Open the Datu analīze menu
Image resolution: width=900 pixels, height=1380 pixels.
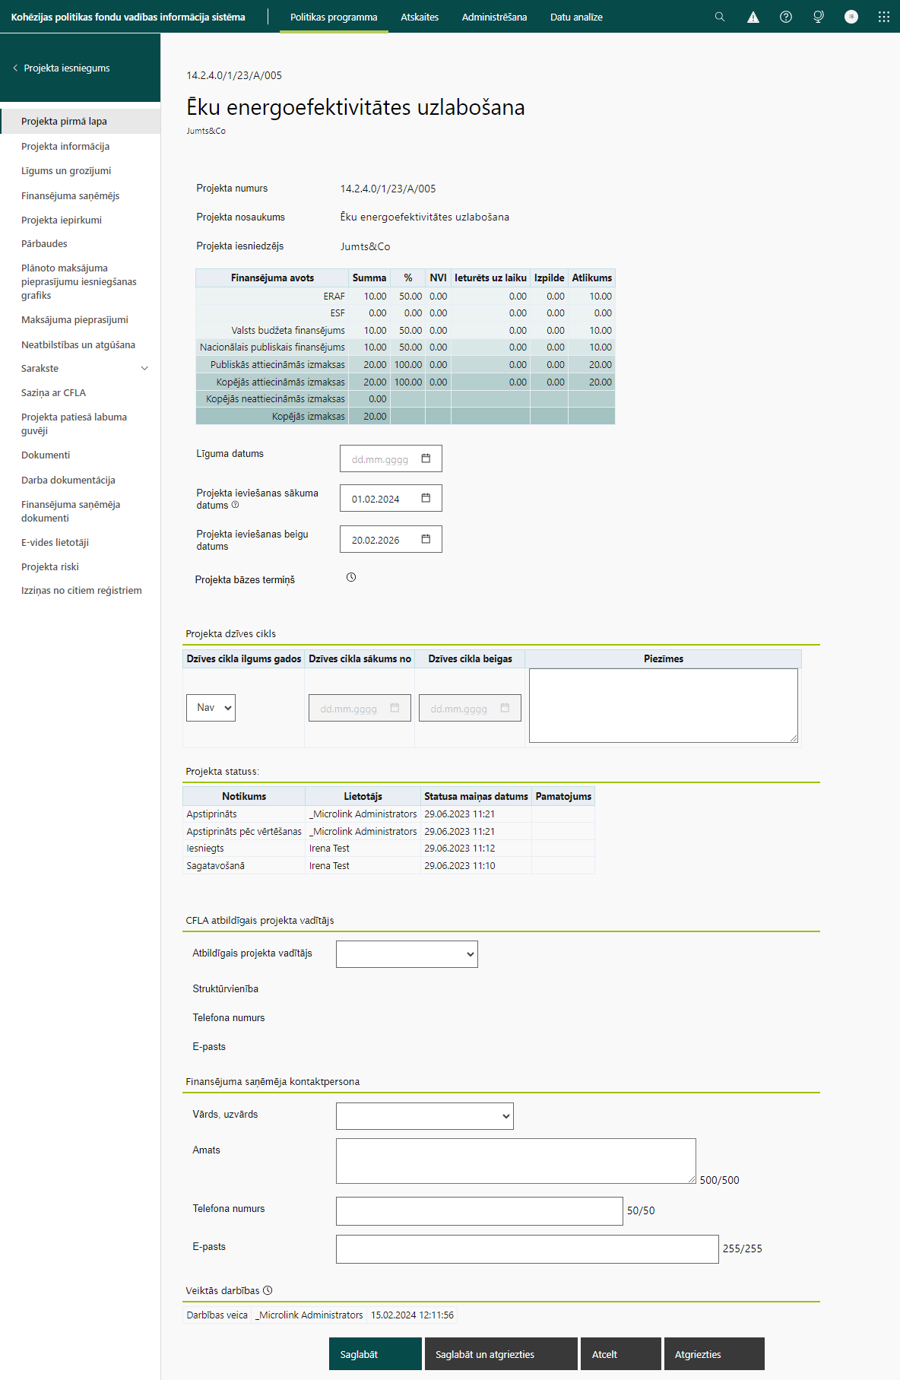576,17
